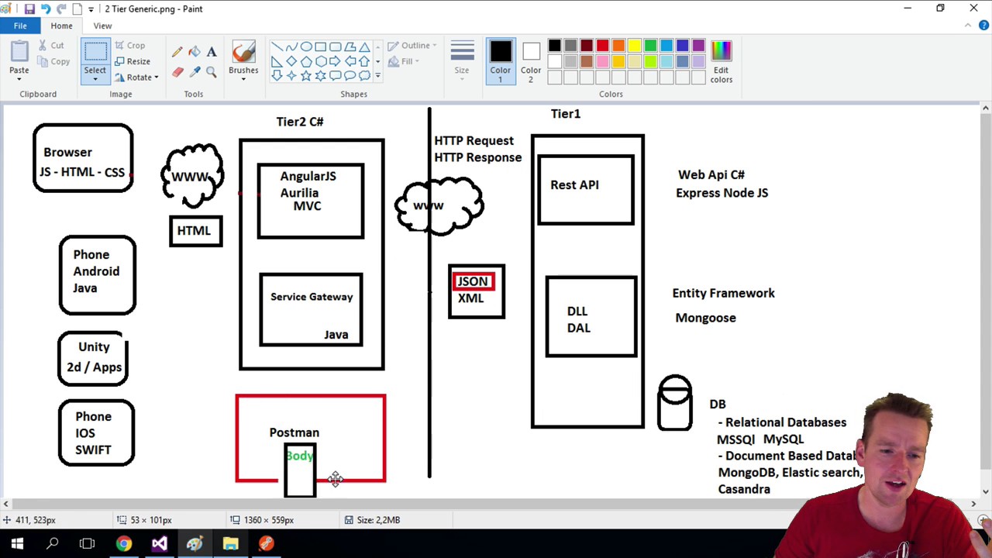The width and height of the screenshot is (992, 558).
Task: Click the rectangular Select tool button
Action: pyautogui.click(x=95, y=51)
